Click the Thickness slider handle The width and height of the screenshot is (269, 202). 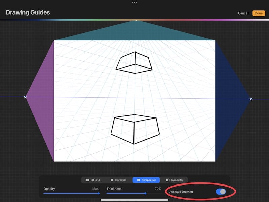(145, 193)
